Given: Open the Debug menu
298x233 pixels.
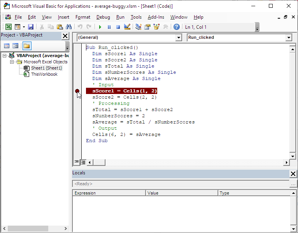Looking at the screenshot, I should pyautogui.click(x=103, y=17).
